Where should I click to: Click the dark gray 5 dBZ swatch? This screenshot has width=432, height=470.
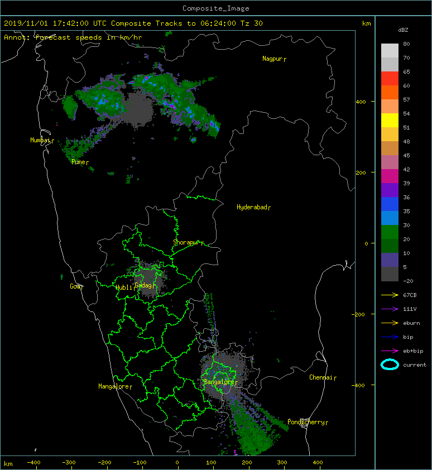390,274
